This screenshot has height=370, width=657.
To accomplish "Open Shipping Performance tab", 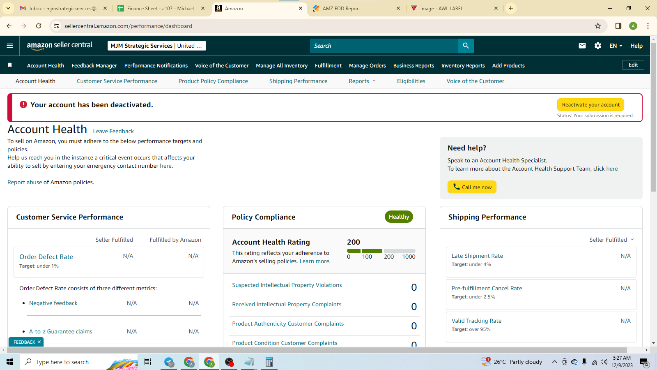I will tap(298, 81).
